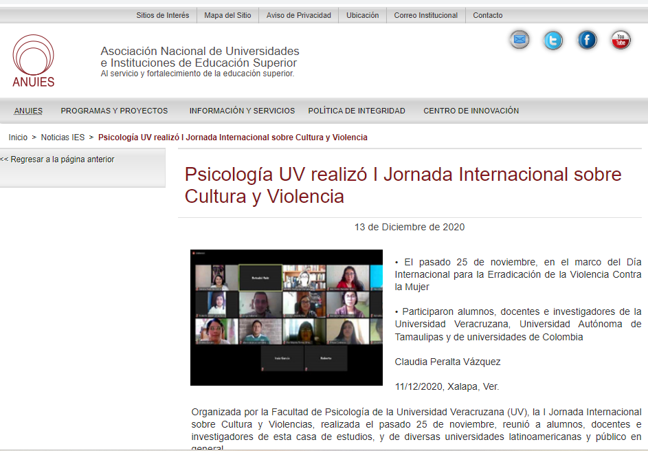Click the ANUIES logo
Viewport: 648px width, 451px height.
tap(33, 61)
